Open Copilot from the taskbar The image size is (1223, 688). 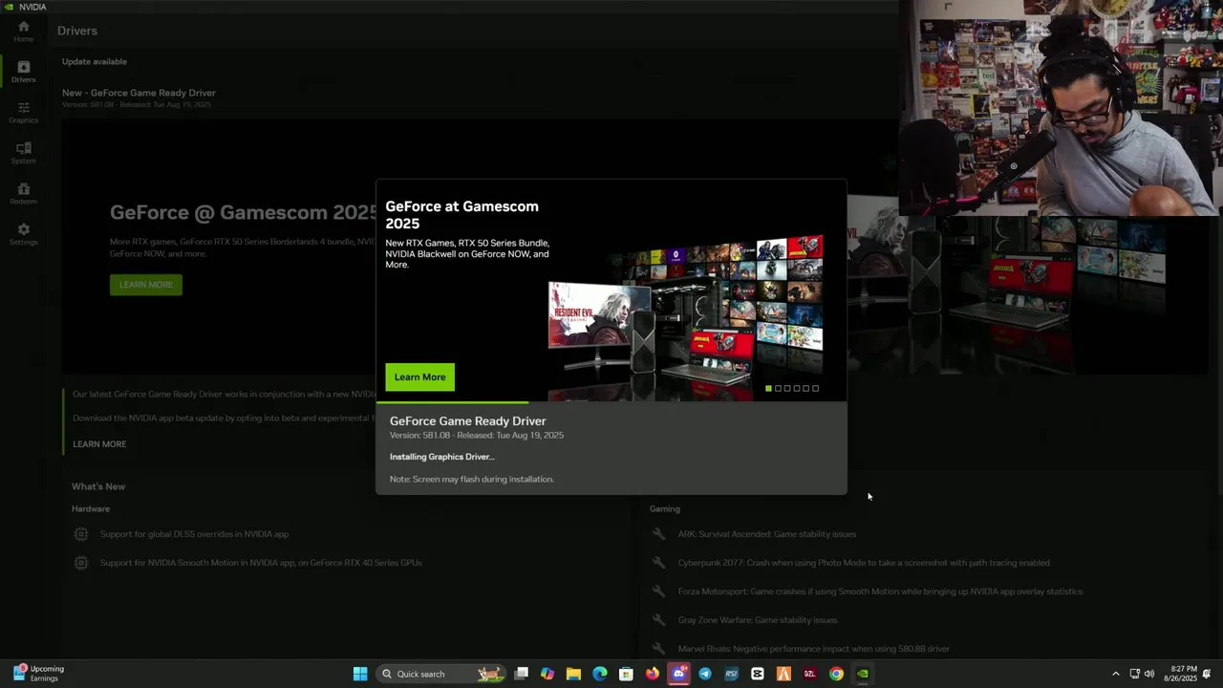pyautogui.click(x=547, y=674)
